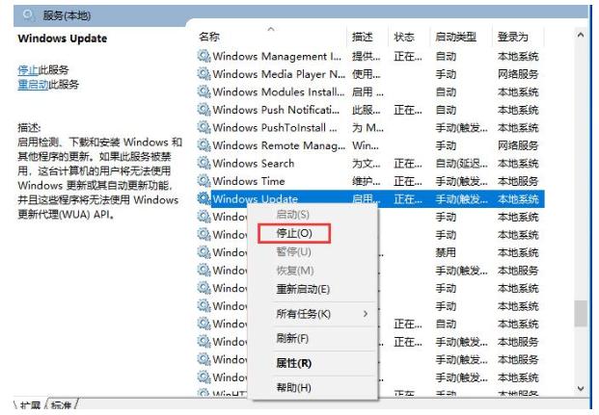Click the 重启动 link to restart service

[33, 85]
